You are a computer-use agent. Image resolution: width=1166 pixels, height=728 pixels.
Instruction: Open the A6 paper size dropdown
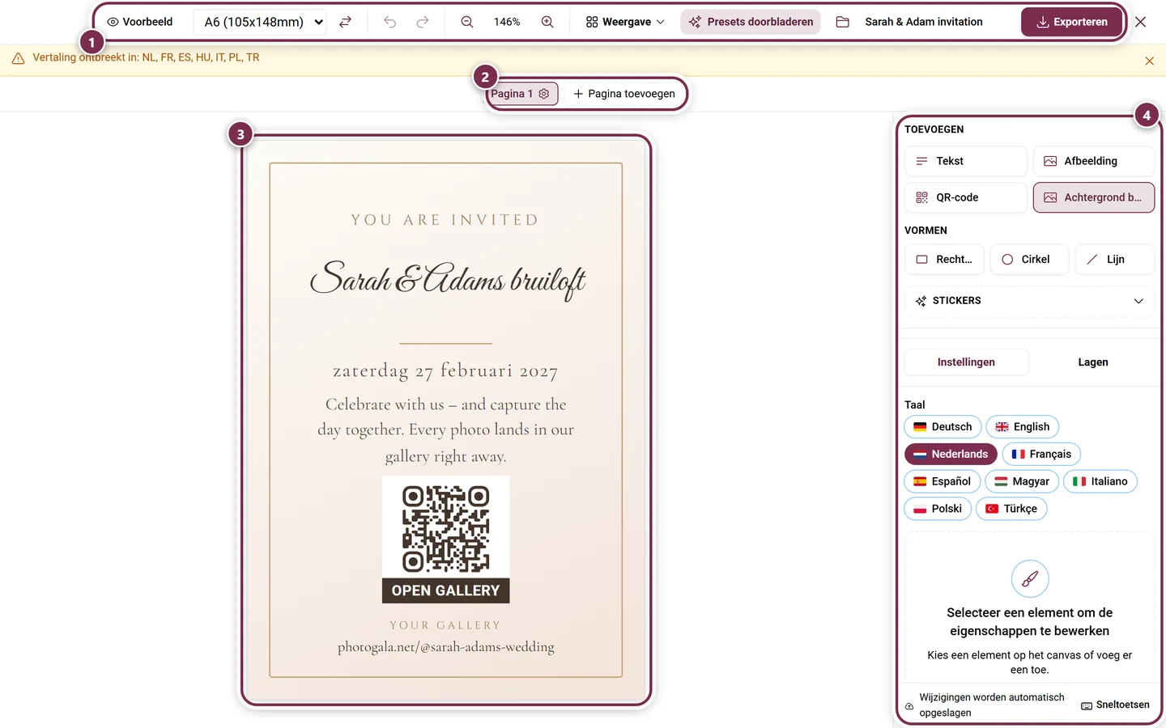262,22
